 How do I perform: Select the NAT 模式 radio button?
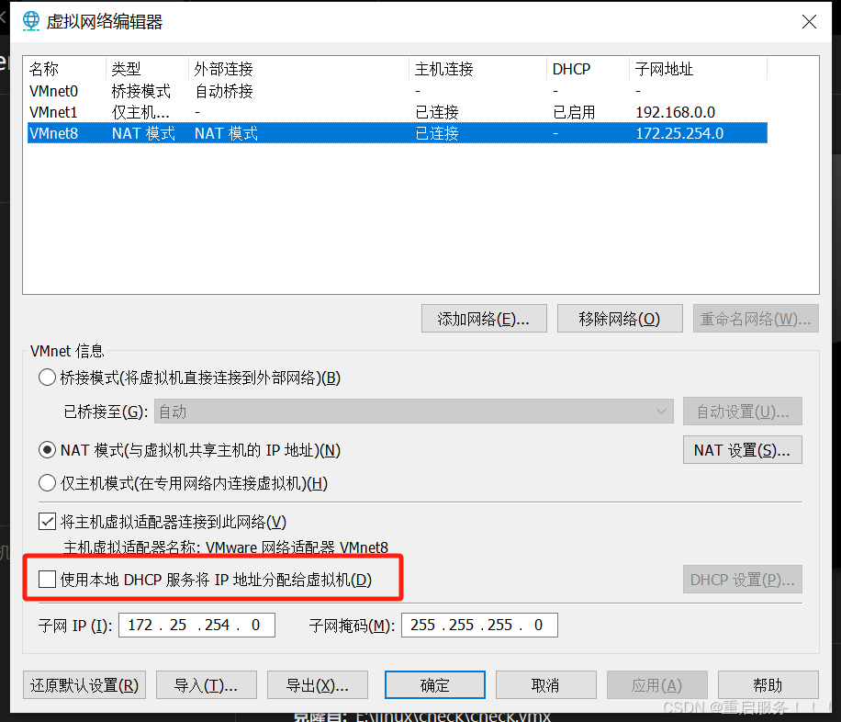pyautogui.click(x=47, y=450)
